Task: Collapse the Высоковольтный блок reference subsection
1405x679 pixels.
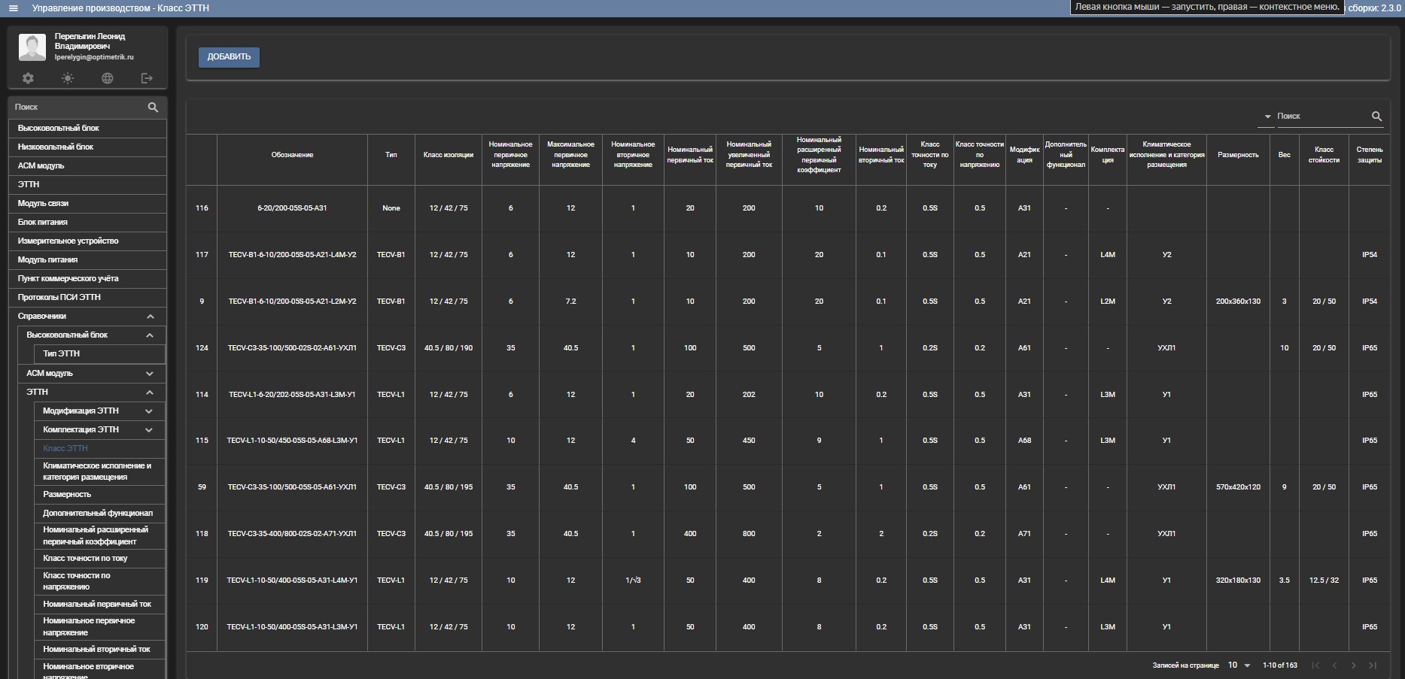Action: pyautogui.click(x=149, y=335)
